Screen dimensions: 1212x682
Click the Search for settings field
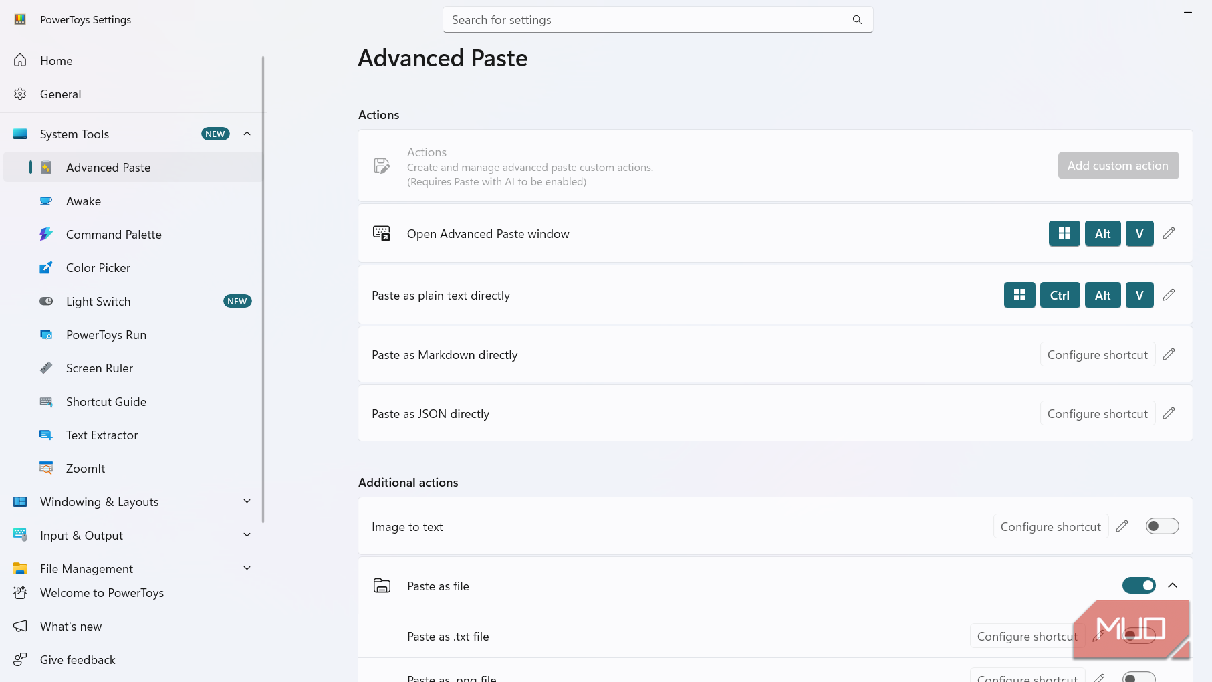pyautogui.click(x=657, y=20)
